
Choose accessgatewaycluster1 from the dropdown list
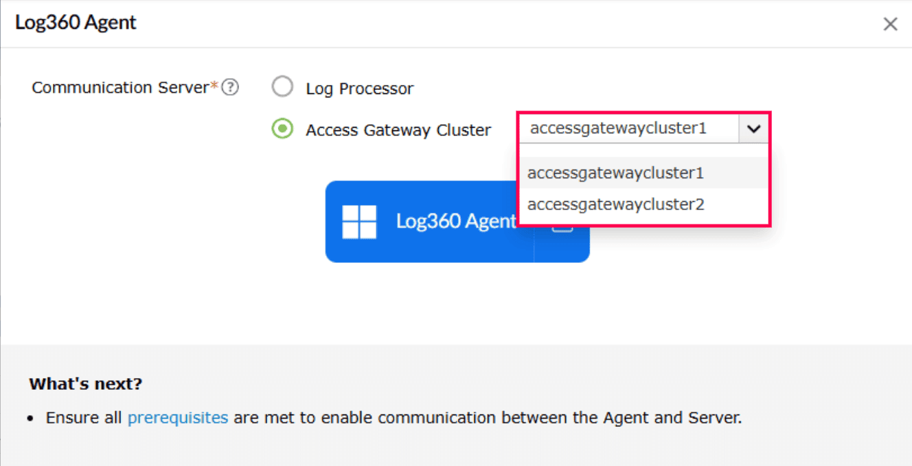[x=615, y=173]
